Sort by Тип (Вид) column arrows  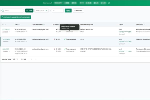(144, 24)
